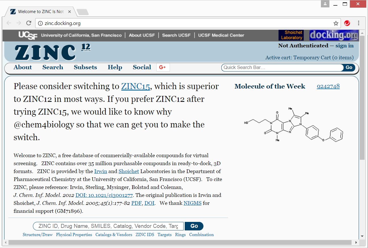This screenshot has width=368, height=248.
Task: Click the horizontal scrollbar left arrow
Action: pyautogui.click(x=5, y=243)
